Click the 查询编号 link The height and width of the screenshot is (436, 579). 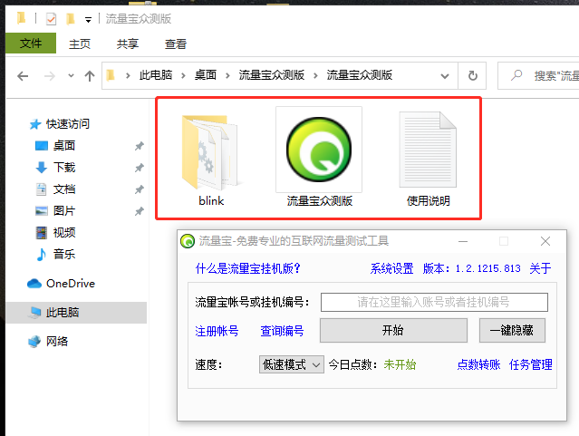click(x=282, y=331)
